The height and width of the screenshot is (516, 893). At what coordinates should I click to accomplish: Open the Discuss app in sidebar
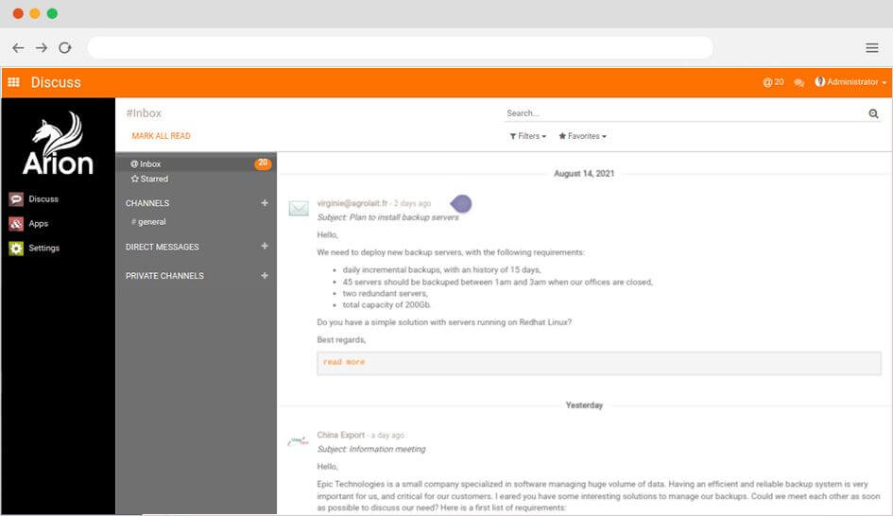(34, 198)
